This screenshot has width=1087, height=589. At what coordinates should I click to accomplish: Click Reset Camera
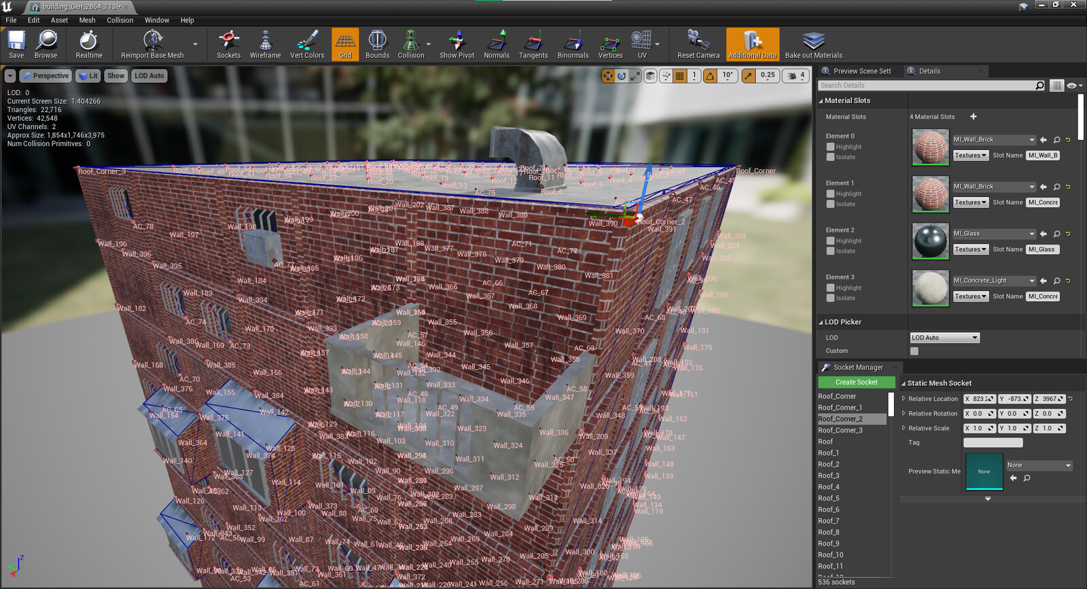click(698, 45)
